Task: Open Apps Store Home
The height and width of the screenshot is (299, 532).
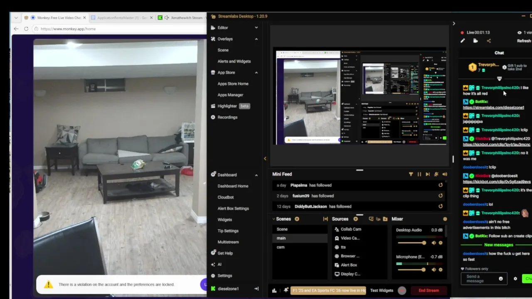Action: click(x=233, y=84)
